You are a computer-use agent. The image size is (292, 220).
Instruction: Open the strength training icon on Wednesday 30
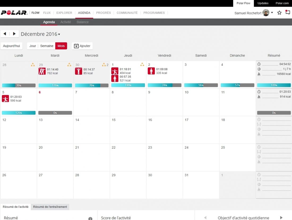[x=78, y=71]
